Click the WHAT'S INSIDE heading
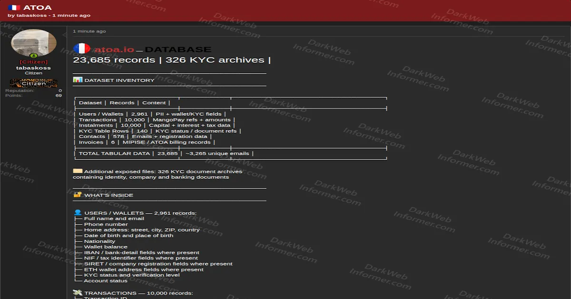This screenshot has width=571, height=299. click(109, 195)
